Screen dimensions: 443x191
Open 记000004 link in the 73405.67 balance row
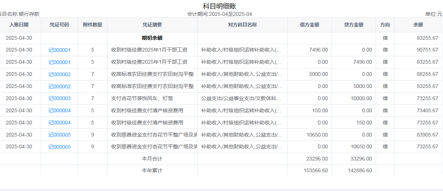(x=59, y=111)
